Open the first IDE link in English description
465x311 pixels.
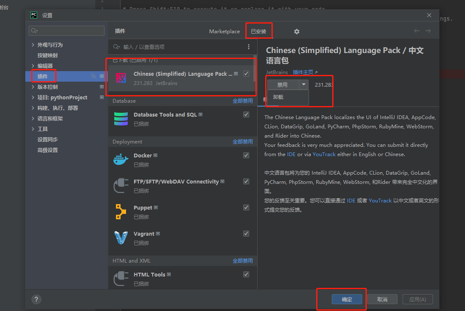coord(291,154)
